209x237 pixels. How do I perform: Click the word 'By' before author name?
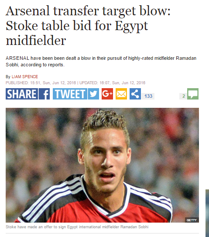click(x=8, y=77)
